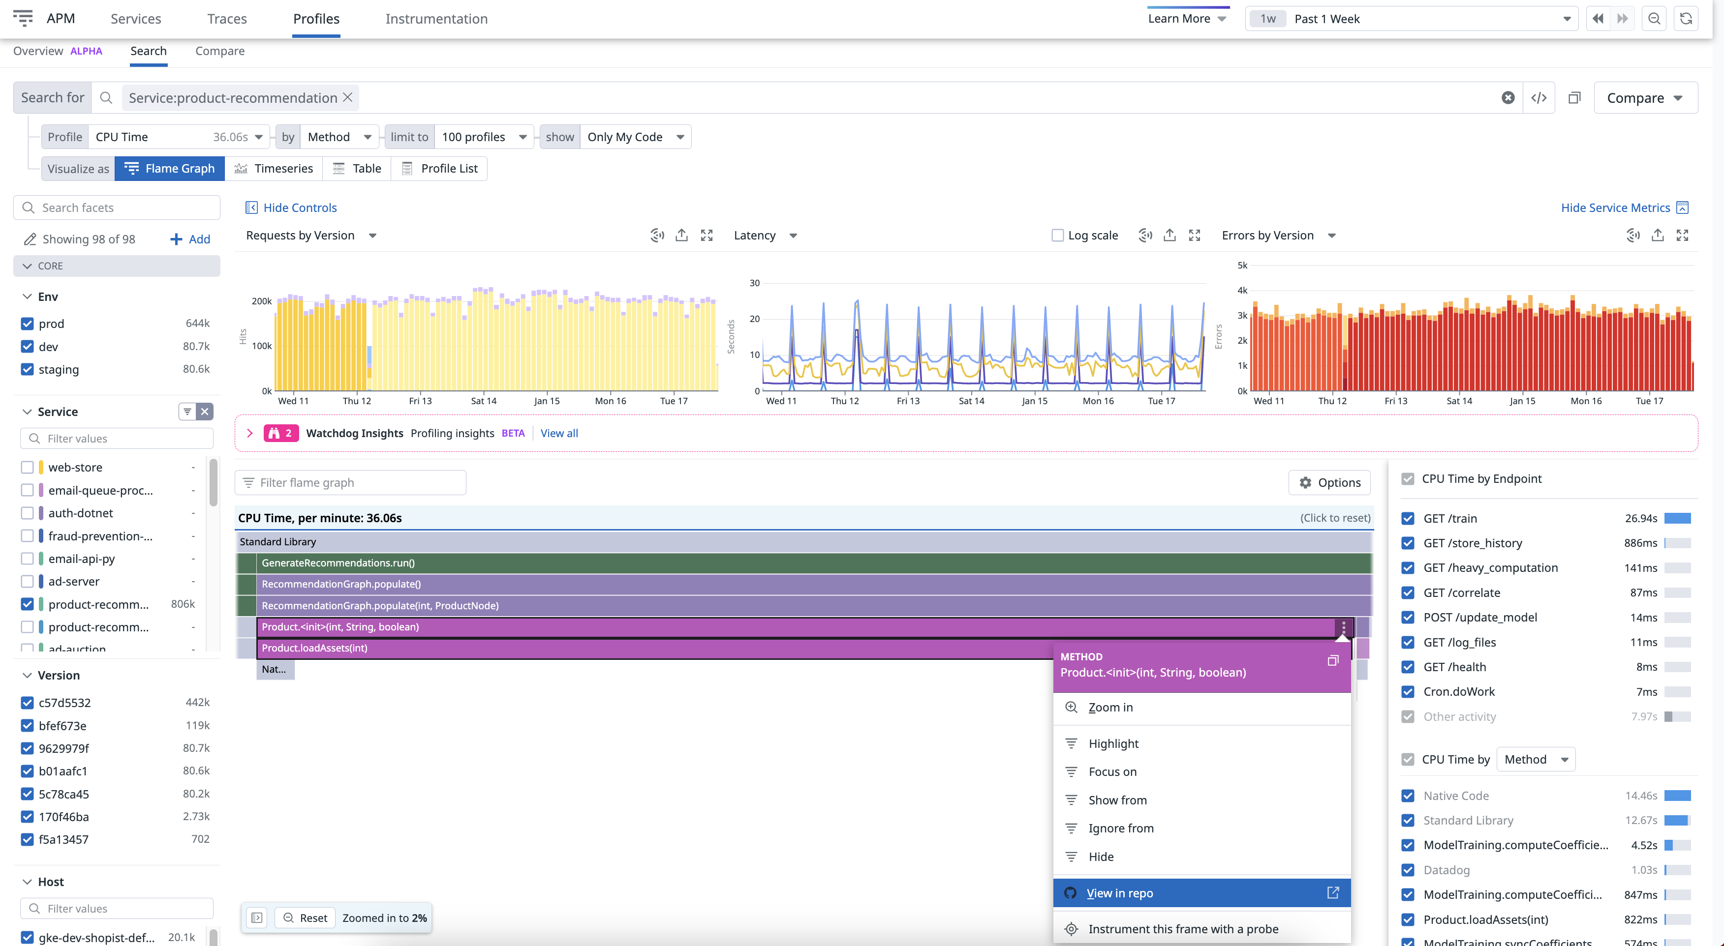Click the refresh icon in the top bar
Screen dimensions: 1724x946
point(1686,19)
